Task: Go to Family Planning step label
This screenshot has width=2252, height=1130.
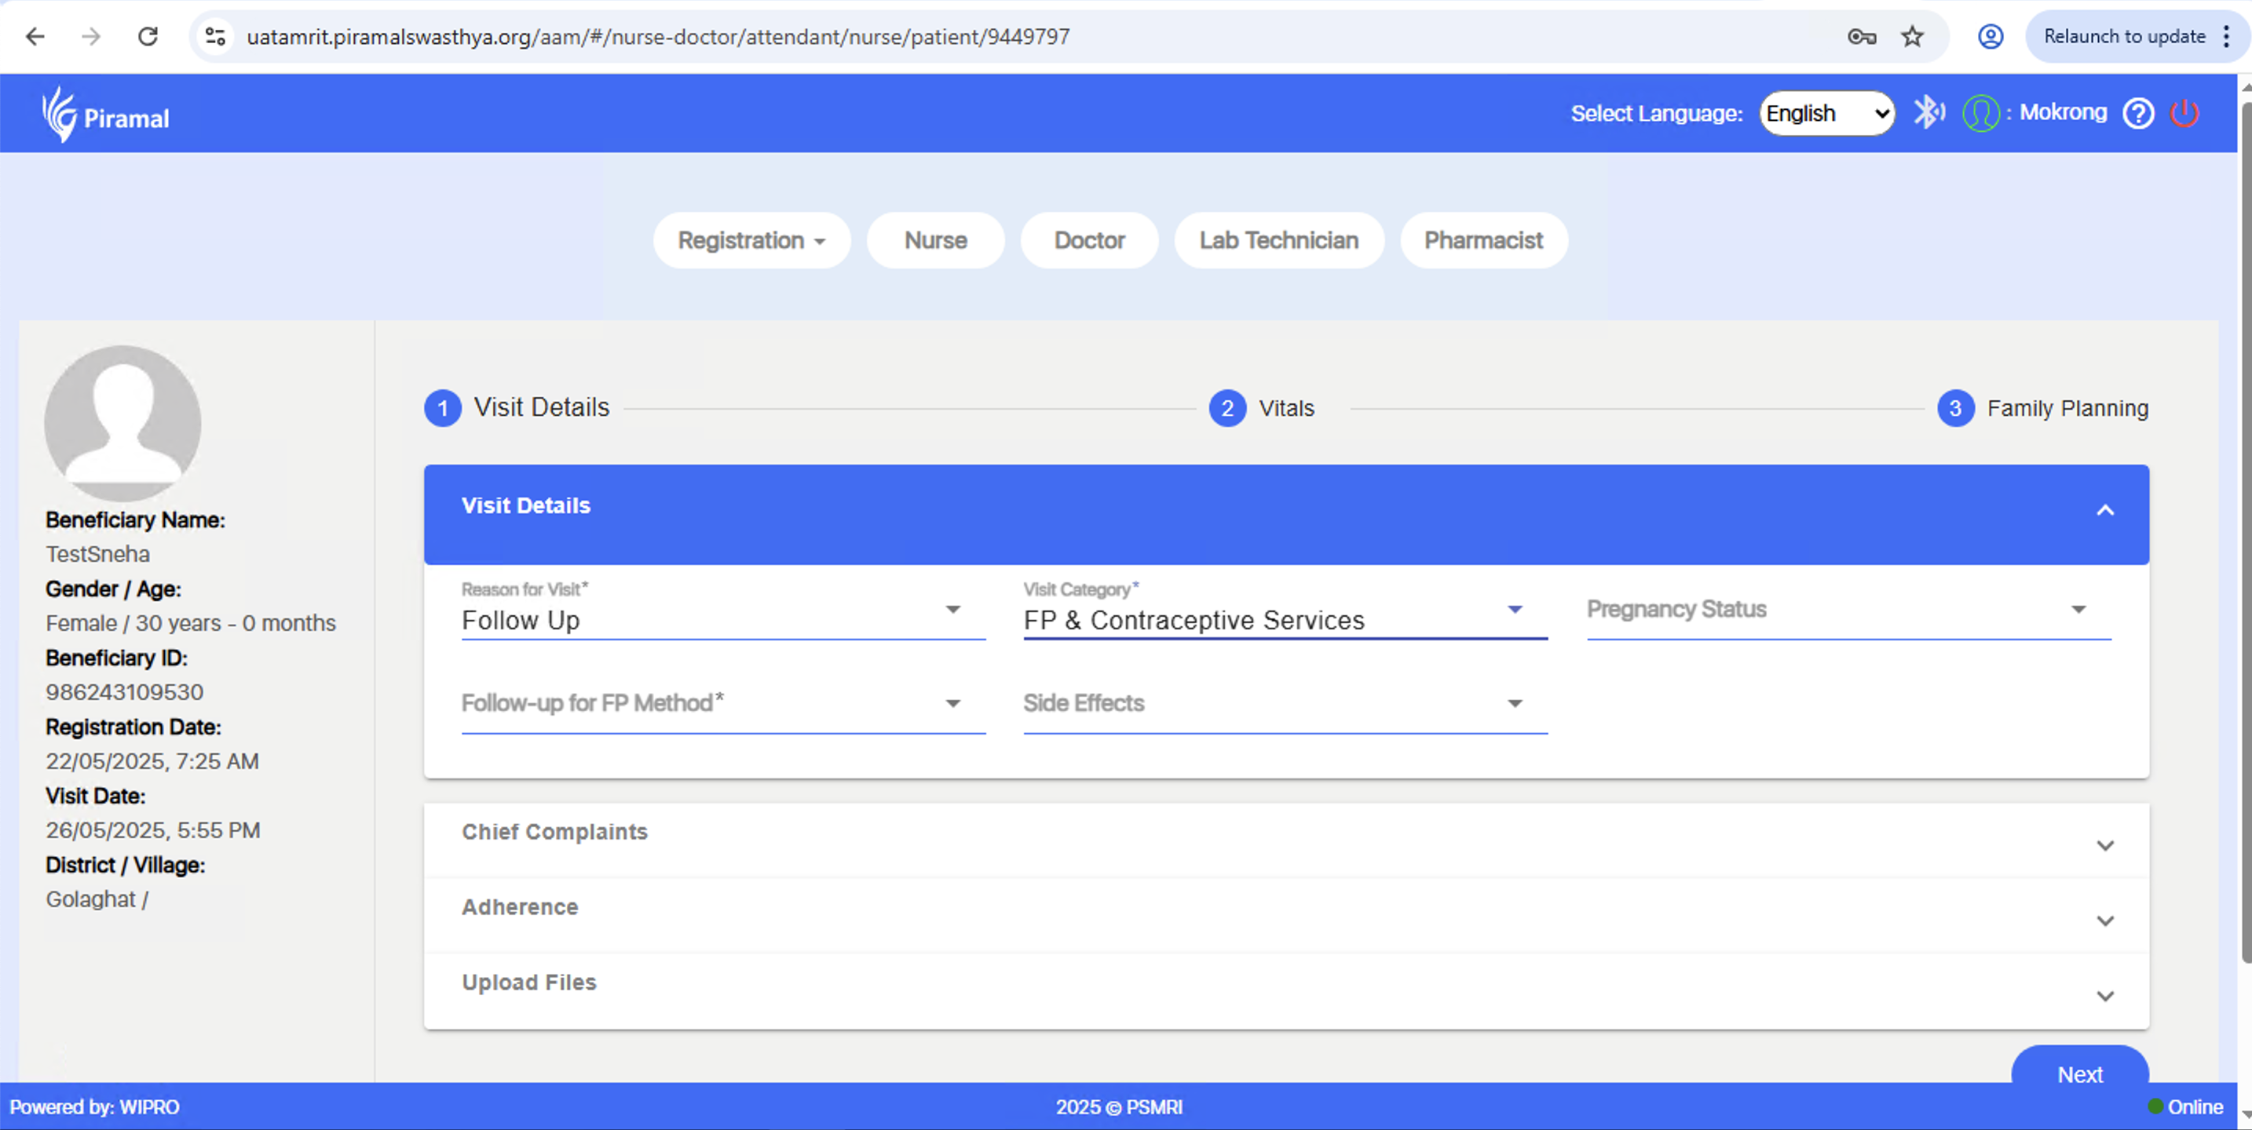Action: tap(2067, 408)
